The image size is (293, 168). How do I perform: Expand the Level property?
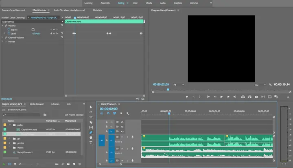(5, 33)
